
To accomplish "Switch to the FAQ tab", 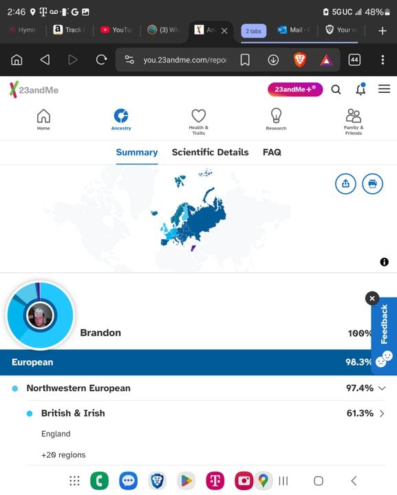I will tap(272, 152).
